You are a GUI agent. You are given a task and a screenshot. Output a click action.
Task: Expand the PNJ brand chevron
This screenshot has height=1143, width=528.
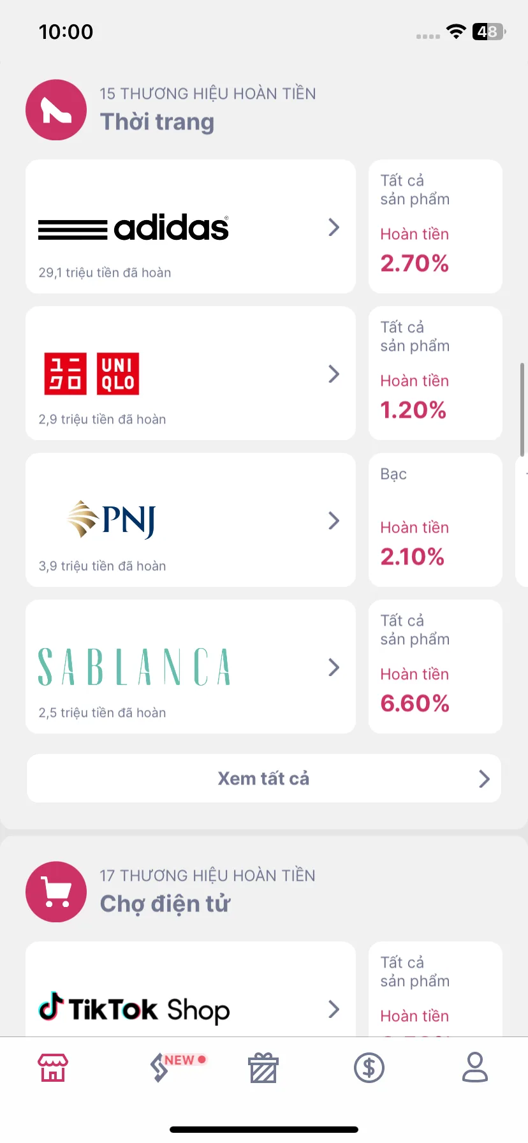pyautogui.click(x=334, y=520)
